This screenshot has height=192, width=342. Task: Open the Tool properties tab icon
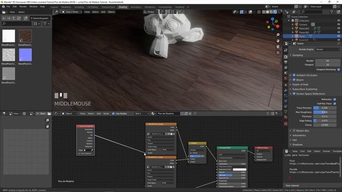(x=286, y=50)
